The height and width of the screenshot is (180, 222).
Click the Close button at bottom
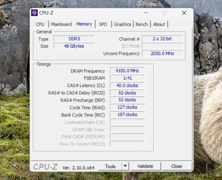pos(177,166)
